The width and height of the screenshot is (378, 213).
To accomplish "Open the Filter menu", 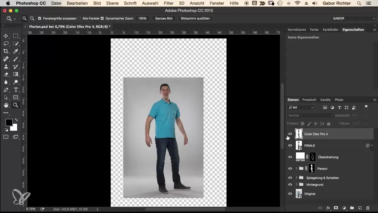I will pyautogui.click(x=169, y=3).
